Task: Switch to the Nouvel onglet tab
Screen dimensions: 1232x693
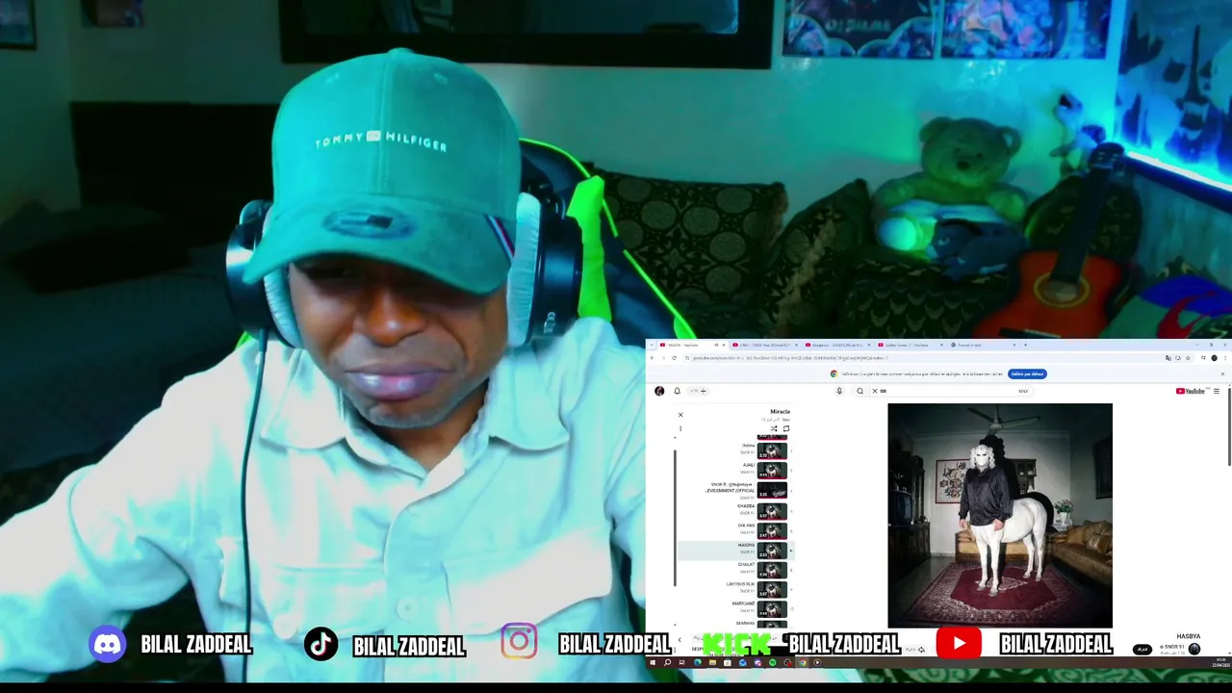Action: [x=982, y=345]
